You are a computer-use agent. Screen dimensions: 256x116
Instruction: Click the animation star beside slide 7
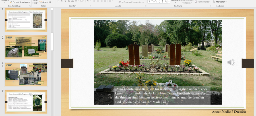coord(3,39)
